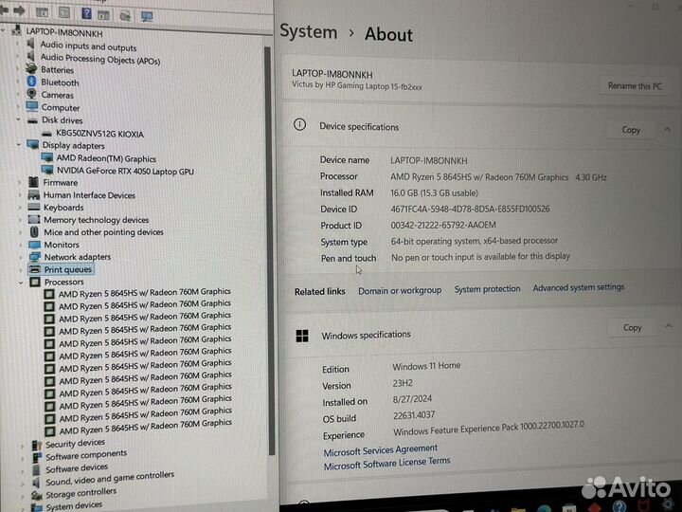
Task: Click the Human Interface Devices icon
Action: [x=33, y=194]
